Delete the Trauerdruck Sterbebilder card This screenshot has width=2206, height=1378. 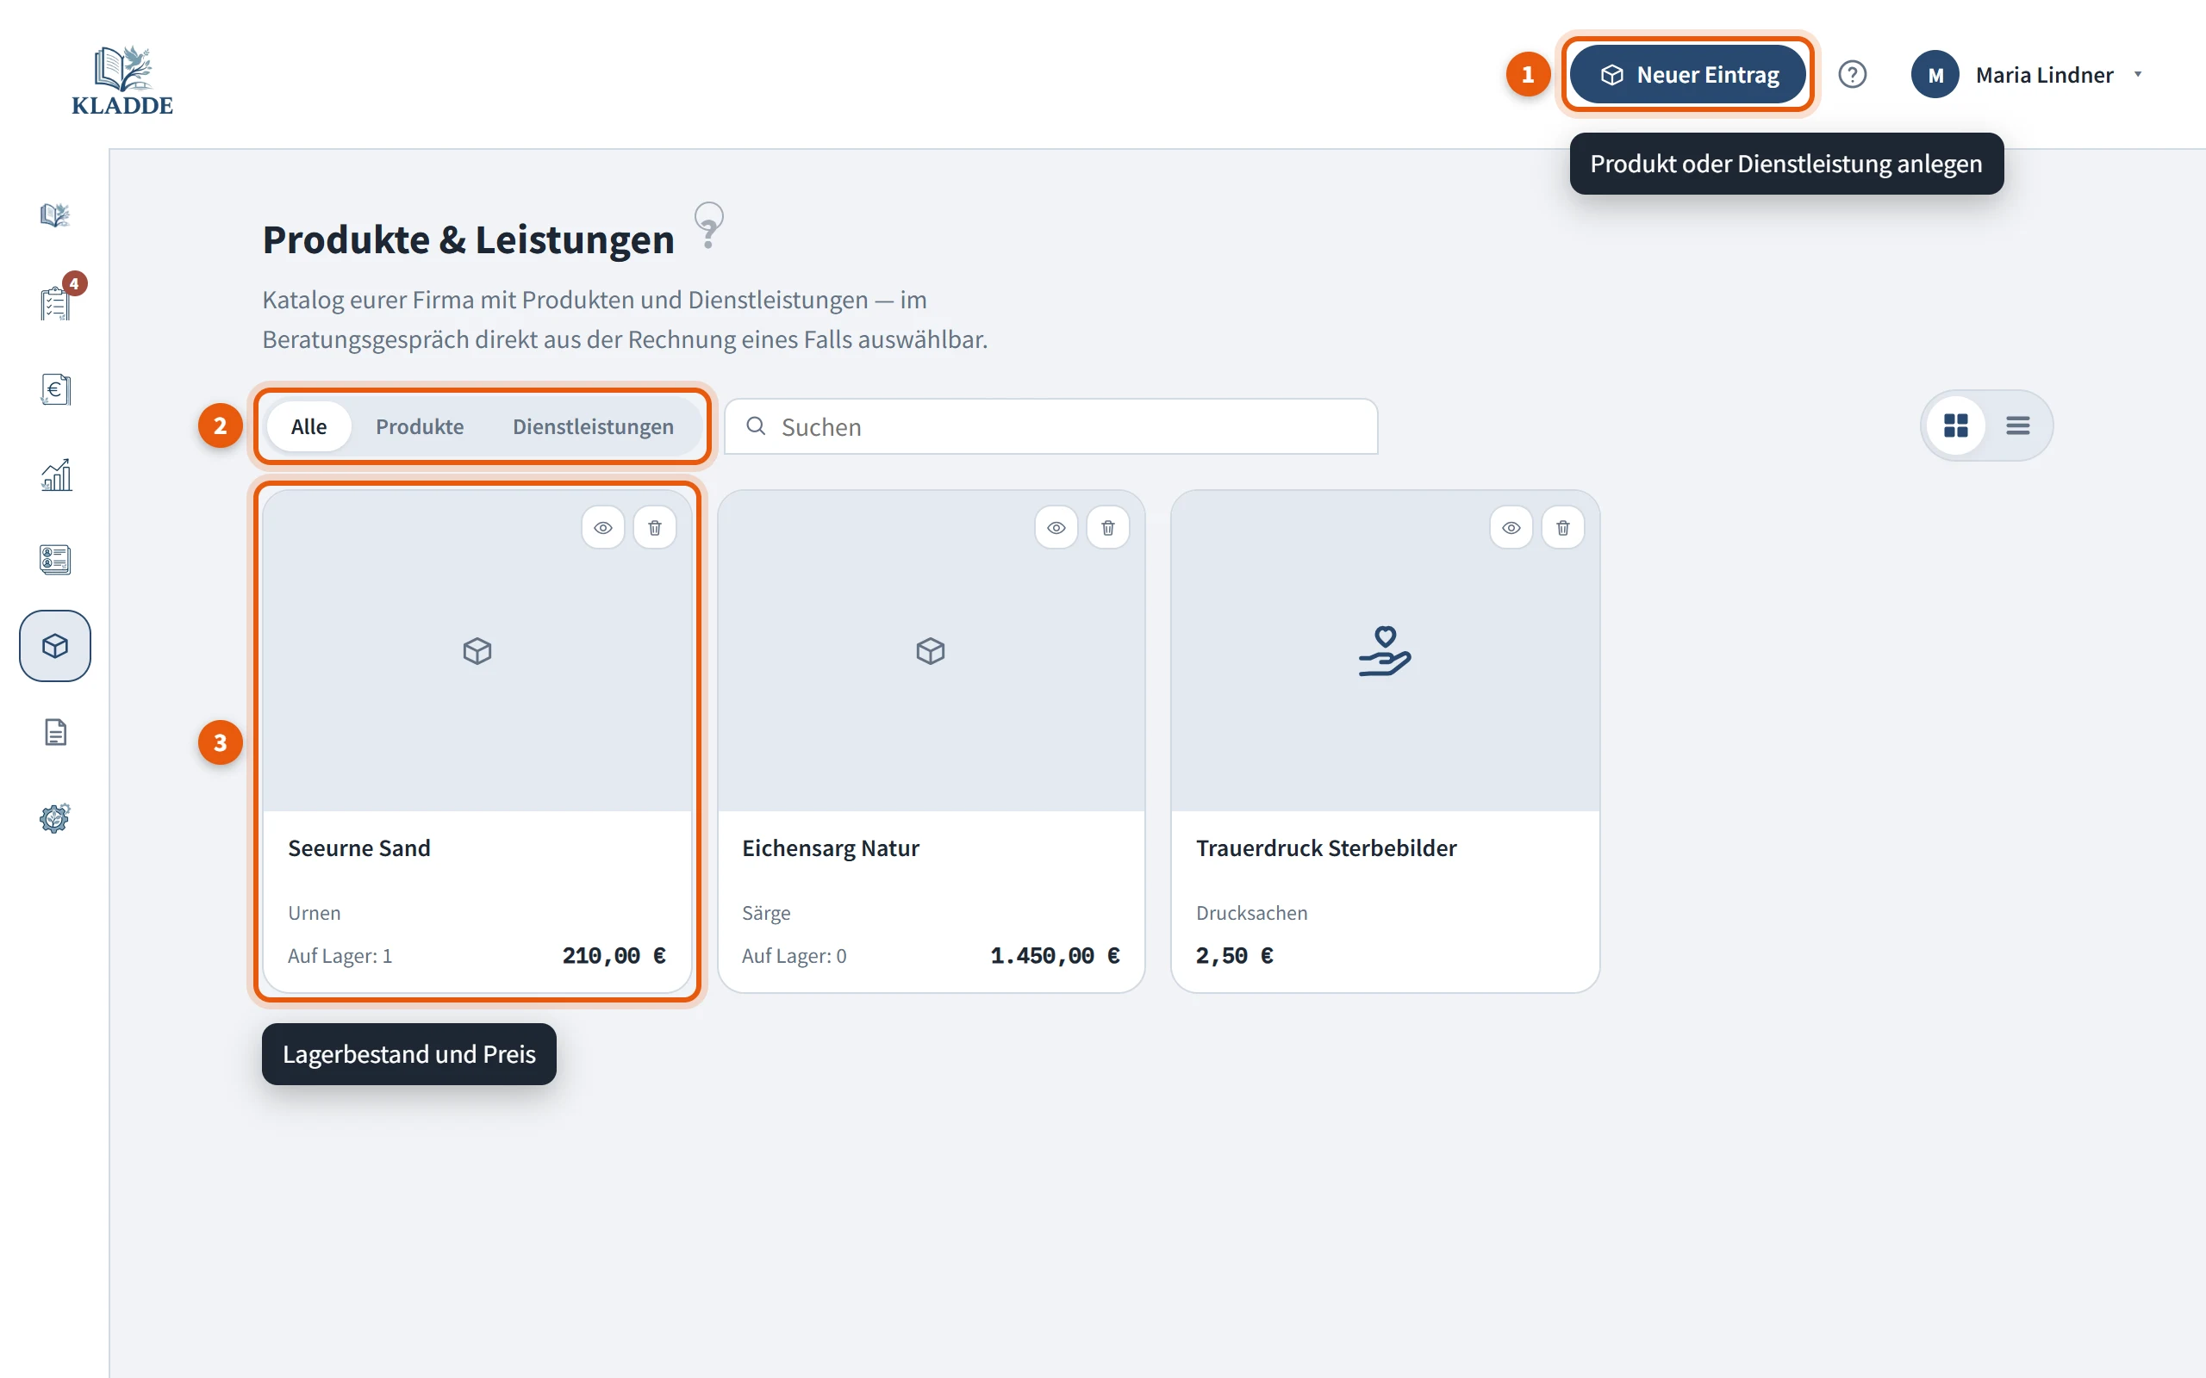(x=1562, y=528)
